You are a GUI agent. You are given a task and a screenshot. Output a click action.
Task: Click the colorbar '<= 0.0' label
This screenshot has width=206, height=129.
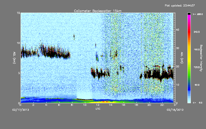(198, 103)
